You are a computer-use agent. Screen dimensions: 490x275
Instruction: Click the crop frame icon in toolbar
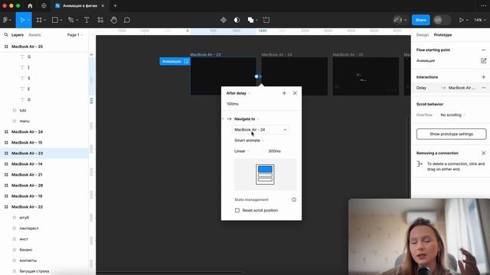click(266, 20)
